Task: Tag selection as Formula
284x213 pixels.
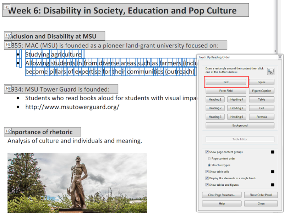Action: click(x=262, y=117)
